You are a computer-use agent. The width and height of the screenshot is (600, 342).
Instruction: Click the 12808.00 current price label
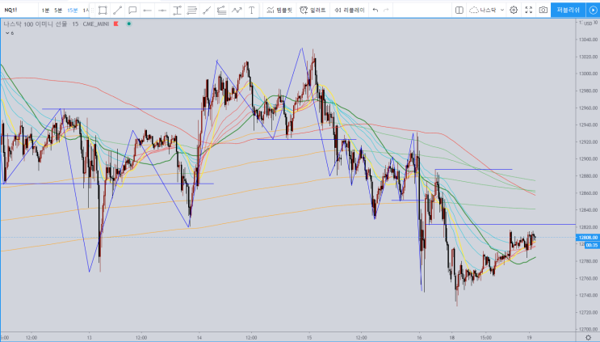[x=588, y=238]
